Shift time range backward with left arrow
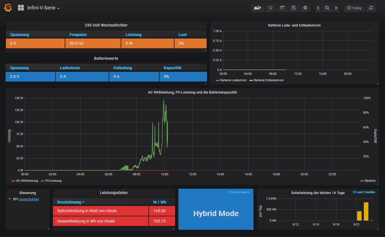385x237 pixels. (x=318, y=8)
